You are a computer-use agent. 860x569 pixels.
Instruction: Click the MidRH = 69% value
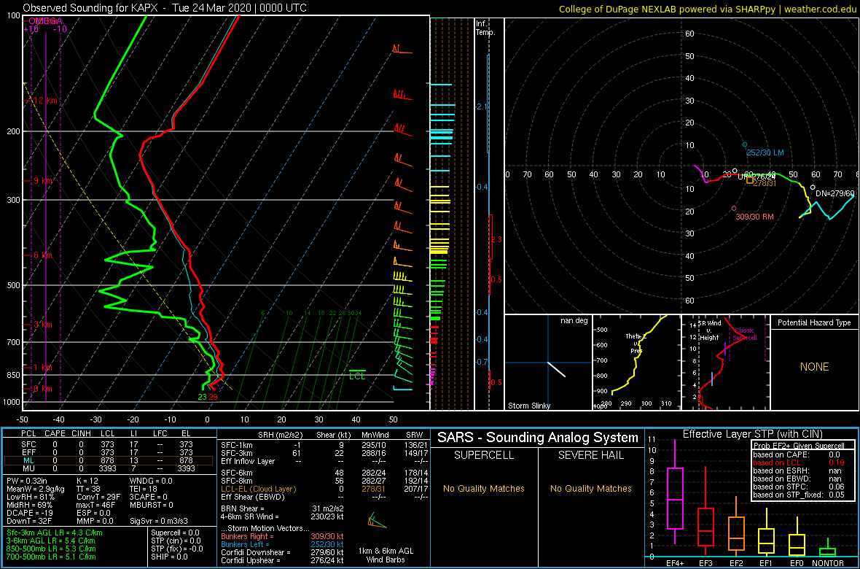pyautogui.click(x=30, y=505)
